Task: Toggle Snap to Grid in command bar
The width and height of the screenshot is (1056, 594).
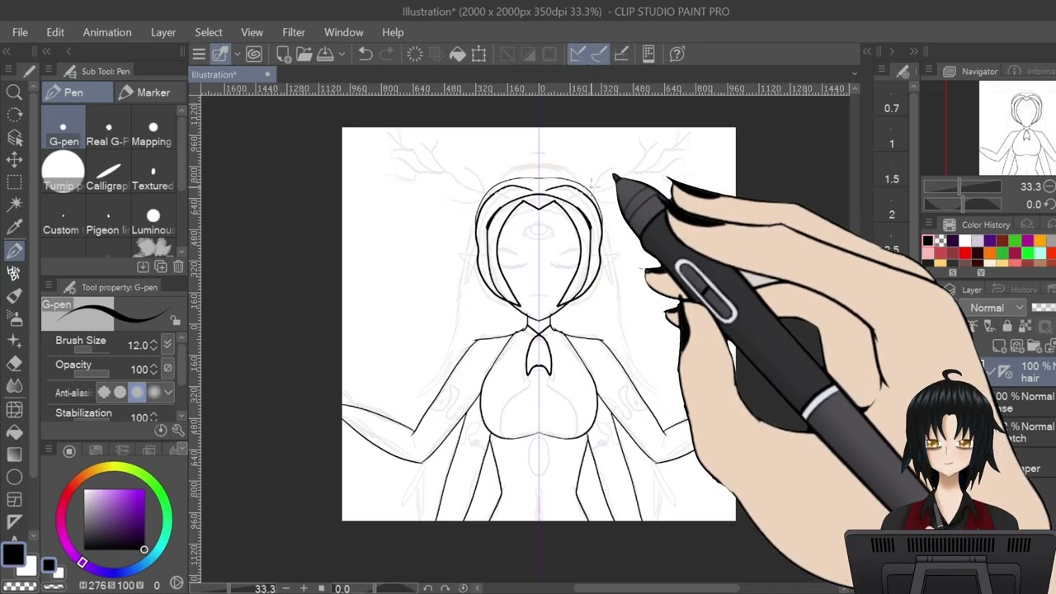Action: [622, 54]
